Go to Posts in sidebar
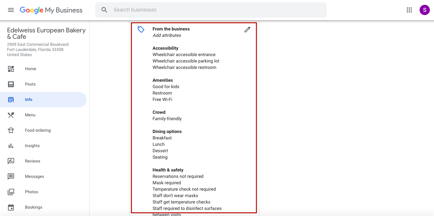434x216 pixels. point(30,84)
